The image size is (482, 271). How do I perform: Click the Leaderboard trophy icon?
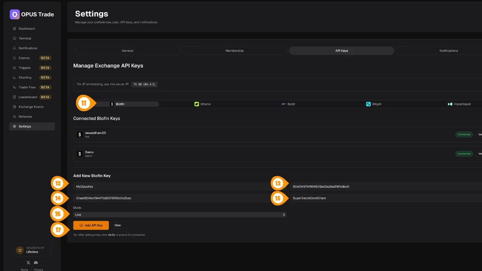pyautogui.click(x=14, y=97)
